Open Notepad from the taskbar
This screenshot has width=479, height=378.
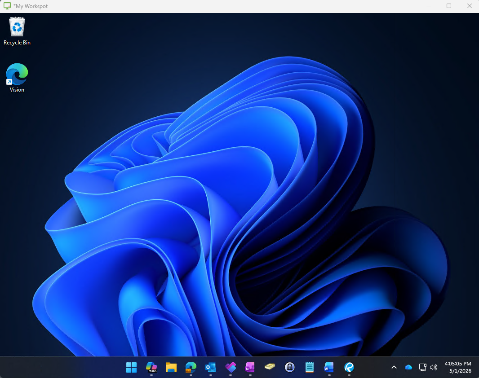(x=310, y=367)
